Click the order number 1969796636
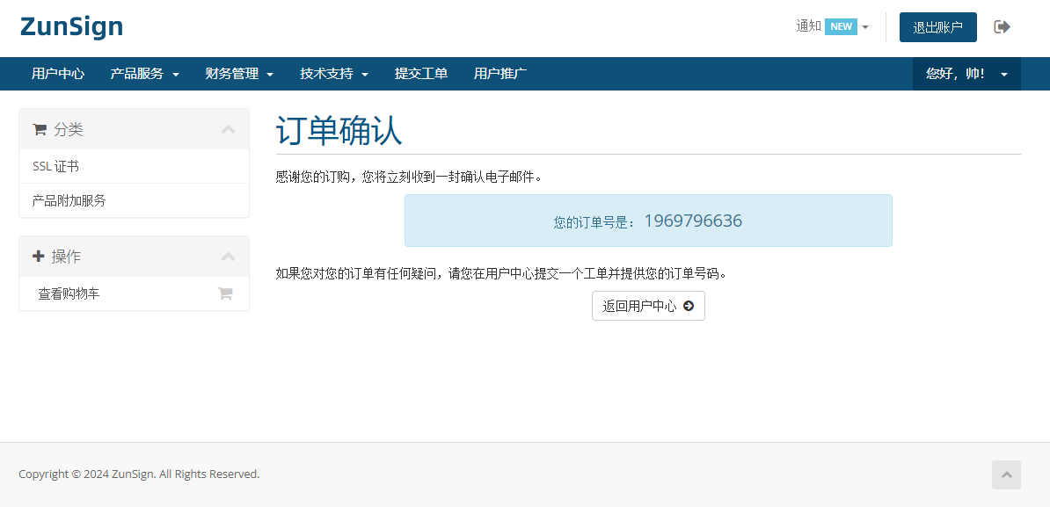This screenshot has height=507, width=1050. [693, 221]
